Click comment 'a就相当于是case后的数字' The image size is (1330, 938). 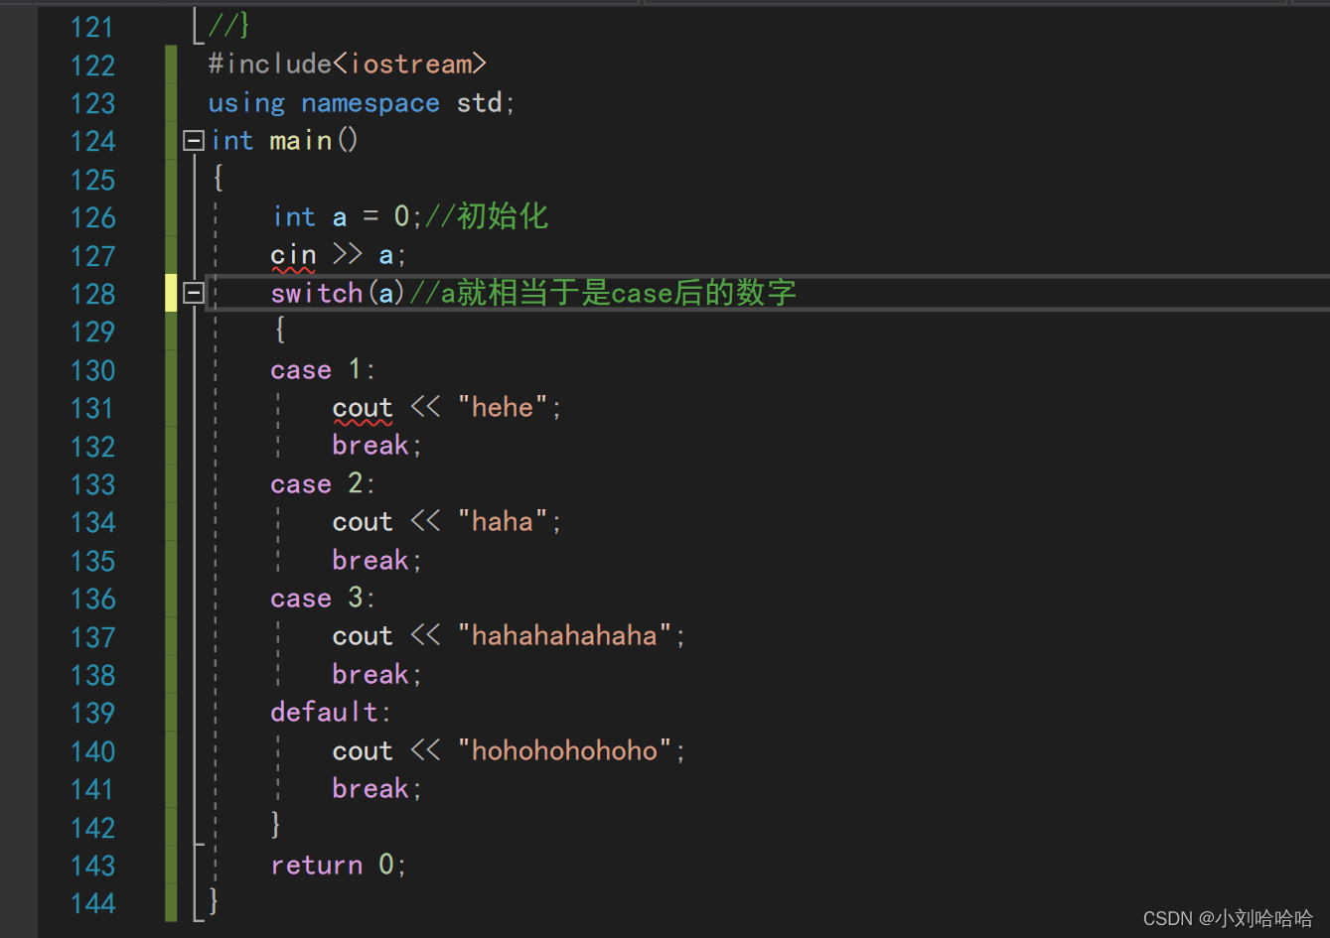coord(619,293)
